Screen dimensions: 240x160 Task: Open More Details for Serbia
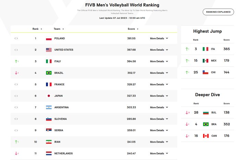pos(159,130)
